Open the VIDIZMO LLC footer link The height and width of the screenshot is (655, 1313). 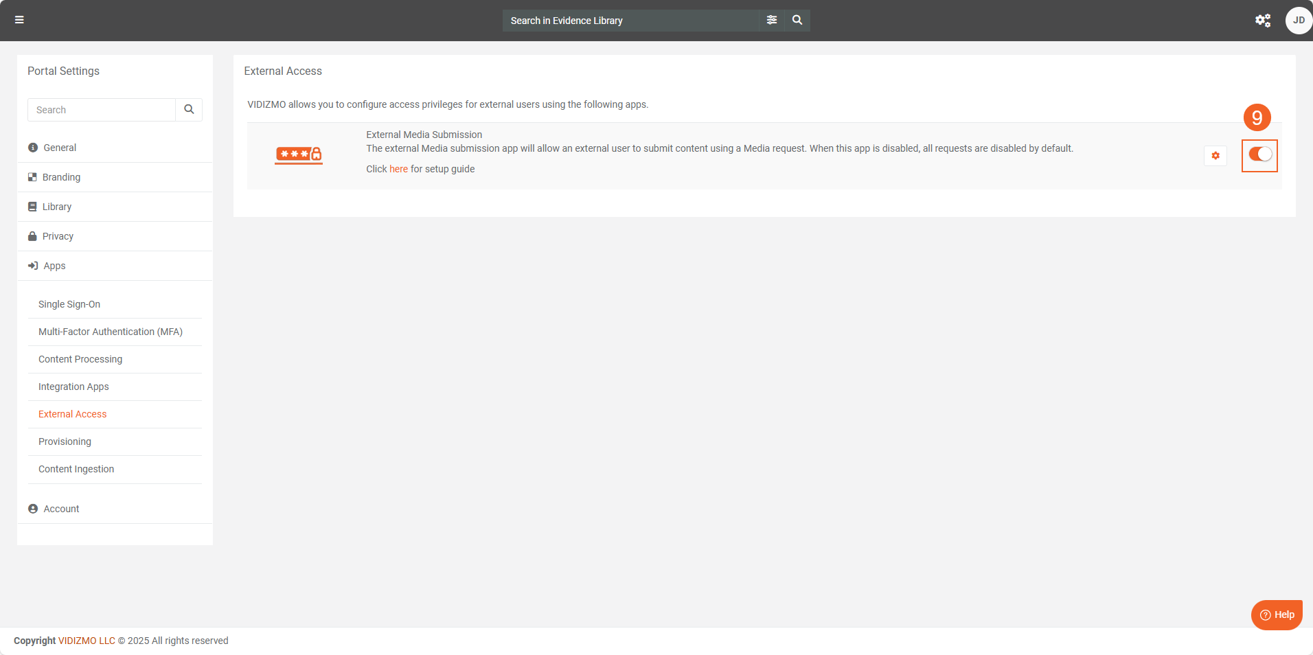click(x=87, y=641)
